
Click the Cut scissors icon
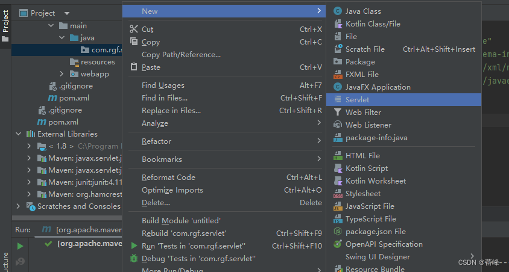point(134,29)
